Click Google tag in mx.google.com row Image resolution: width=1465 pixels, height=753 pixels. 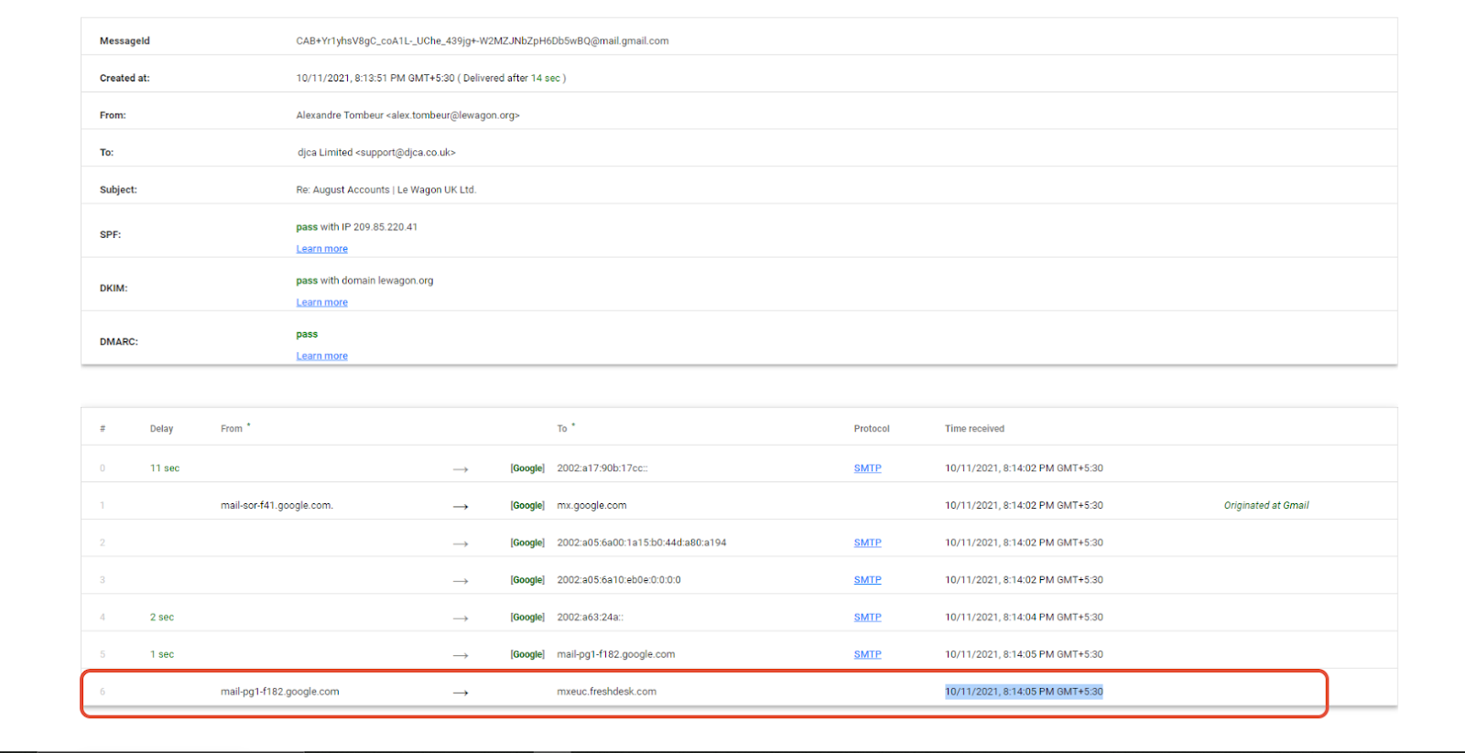(x=527, y=506)
